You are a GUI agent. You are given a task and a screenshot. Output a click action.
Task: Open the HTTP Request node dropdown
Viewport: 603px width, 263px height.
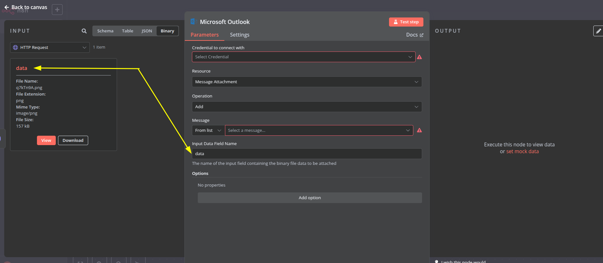[x=50, y=47]
